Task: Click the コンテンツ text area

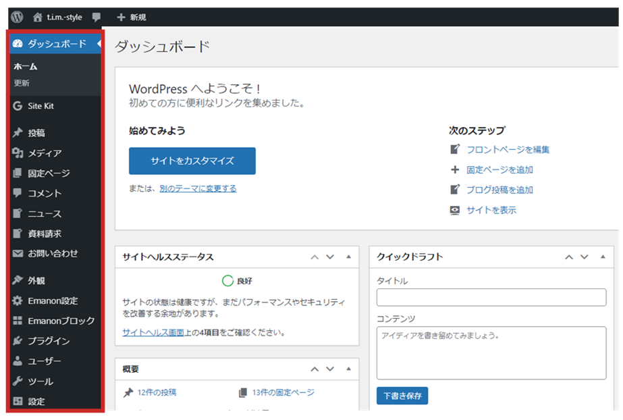Action: [491, 353]
